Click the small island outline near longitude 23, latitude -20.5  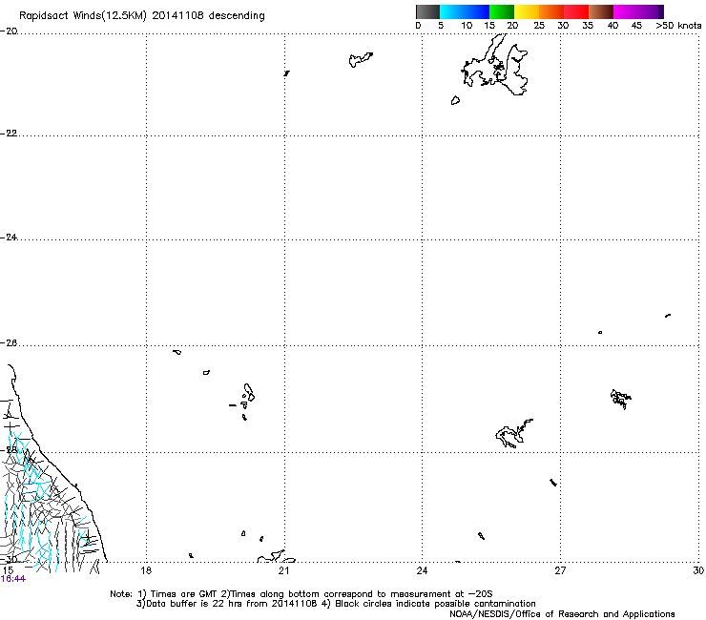[361, 59]
